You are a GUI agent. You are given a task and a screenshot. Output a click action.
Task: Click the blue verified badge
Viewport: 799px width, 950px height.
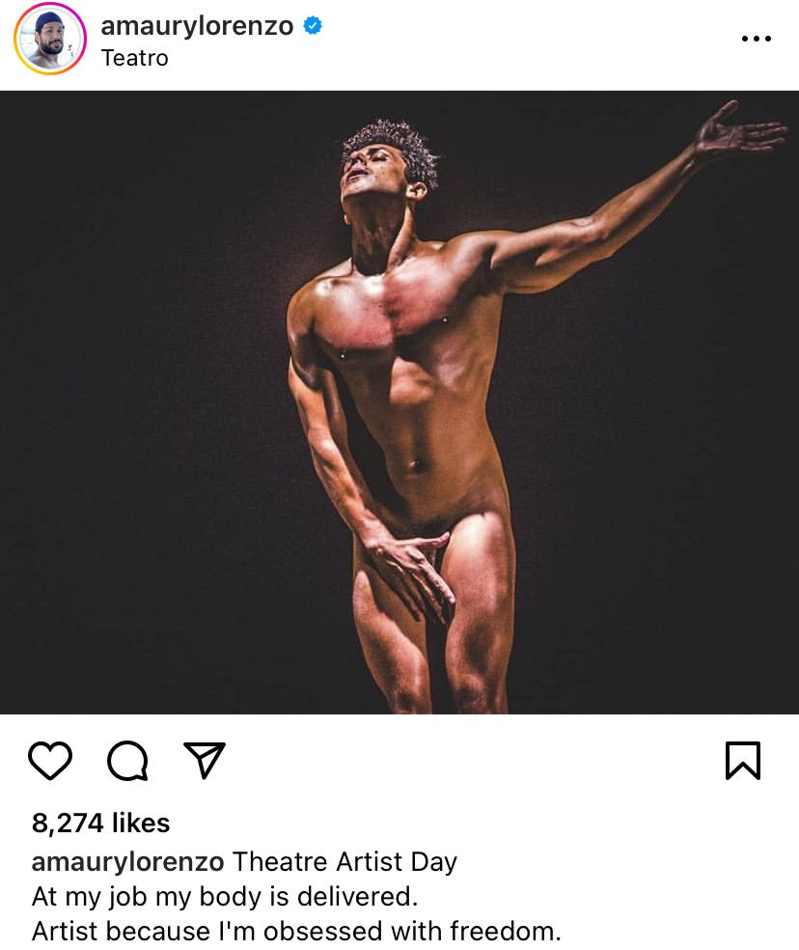pyautogui.click(x=313, y=26)
